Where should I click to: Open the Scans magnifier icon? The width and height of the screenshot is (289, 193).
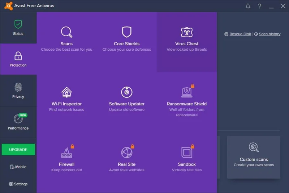click(66, 32)
